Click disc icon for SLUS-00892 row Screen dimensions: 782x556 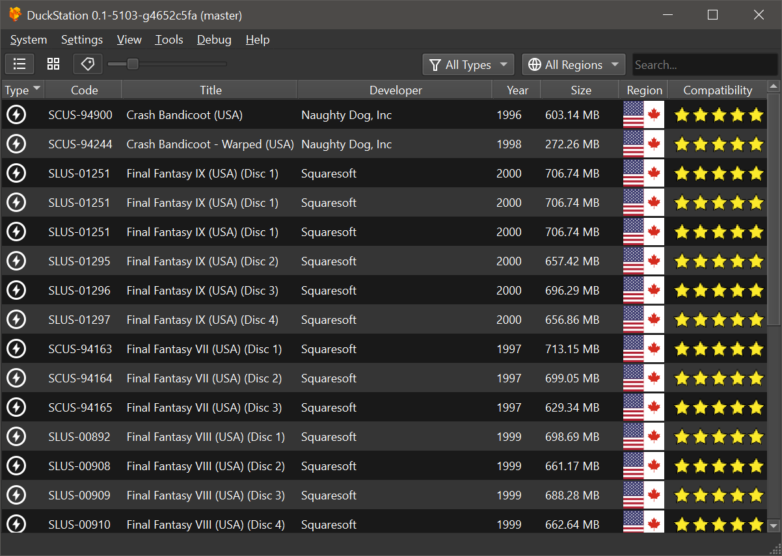click(16, 437)
